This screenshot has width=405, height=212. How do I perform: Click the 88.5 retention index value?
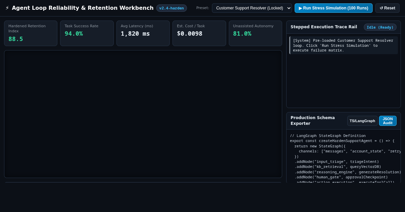coord(16,39)
